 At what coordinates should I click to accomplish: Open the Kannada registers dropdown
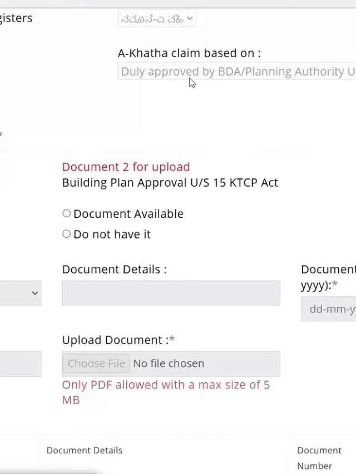(157, 19)
